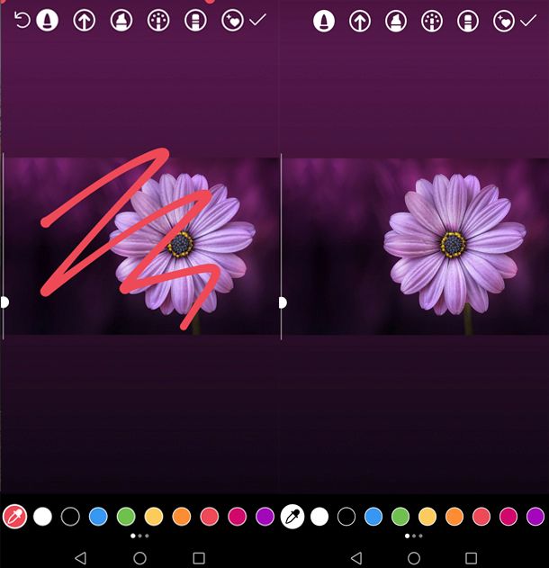Select the eraser tool in right screen
549x568 pixels.
click(467, 21)
